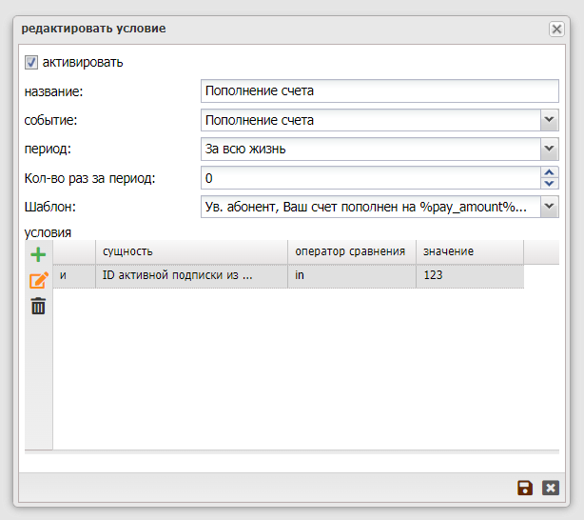Image resolution: width=584 pixels, height=520 pixels.
Task: Delete the selected condition with trash icon
Action: click(x=38, y=306)
